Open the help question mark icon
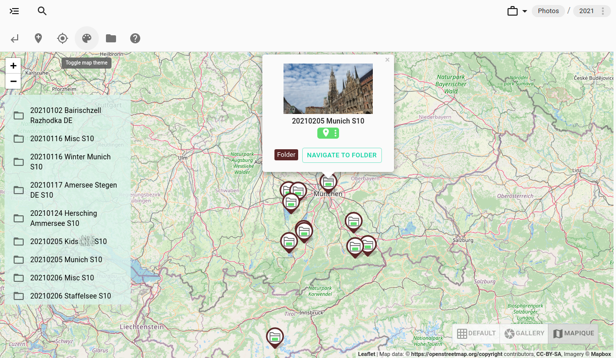Viewport: 616px width, 358px height. click(x=135, y=38)
